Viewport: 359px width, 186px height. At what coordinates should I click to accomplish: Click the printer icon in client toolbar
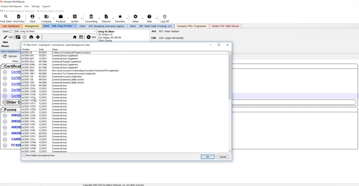[x=31, y=37]
